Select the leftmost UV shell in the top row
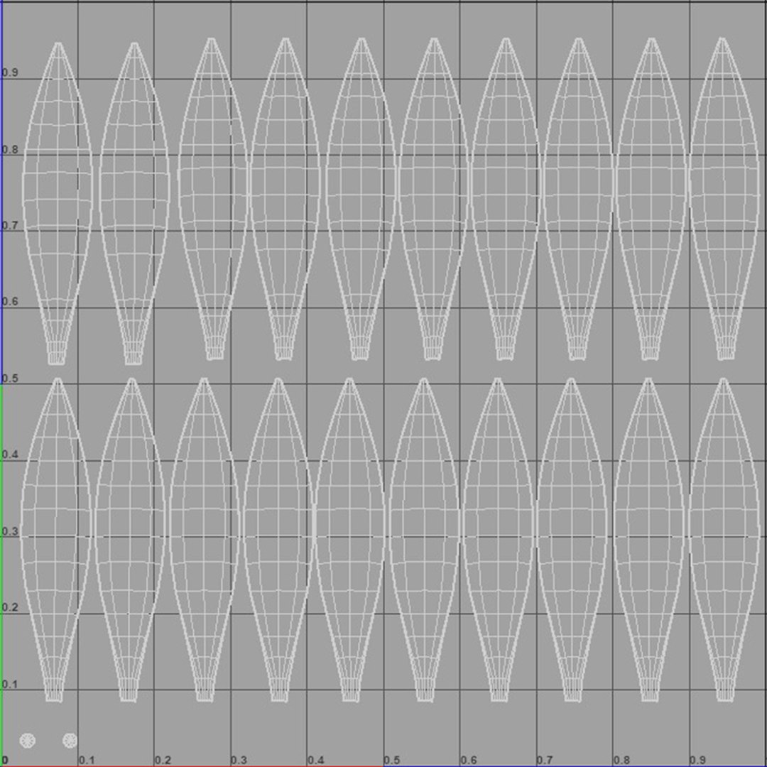Image resolution: width=767 pixels, height=767 pixels. [x=58, y=204]
